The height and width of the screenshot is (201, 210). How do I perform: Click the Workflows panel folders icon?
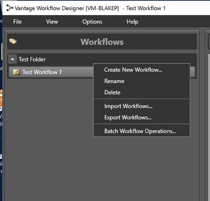click(13, 41)
